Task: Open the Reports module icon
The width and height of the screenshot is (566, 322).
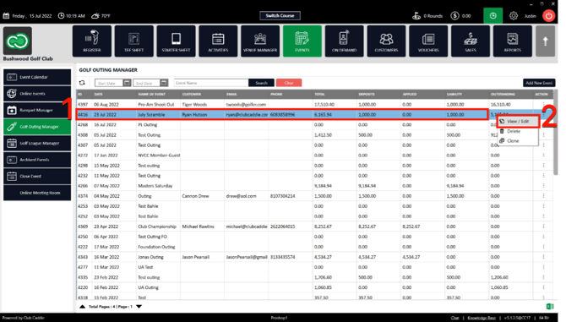Action: coord(512,41)
